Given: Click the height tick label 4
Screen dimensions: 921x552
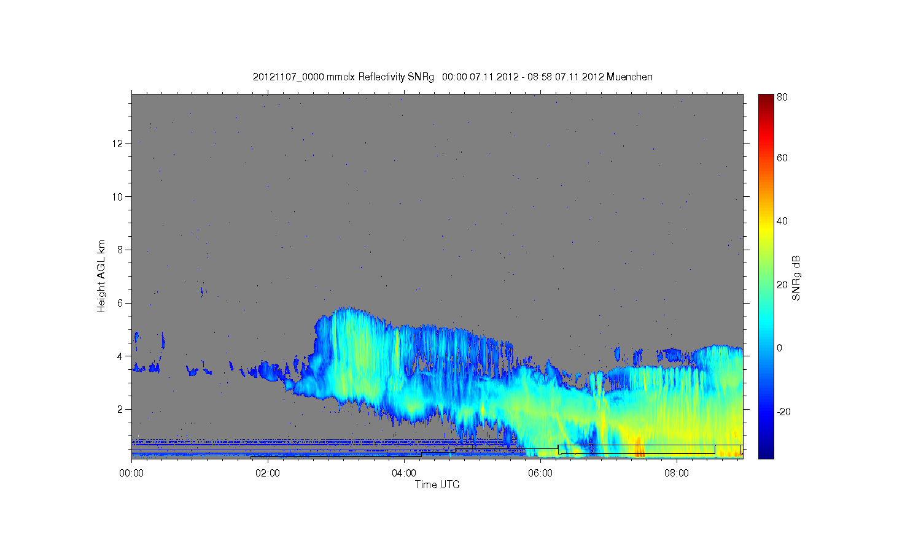Looking at the screenshot, I should click(x=121, y=356).
